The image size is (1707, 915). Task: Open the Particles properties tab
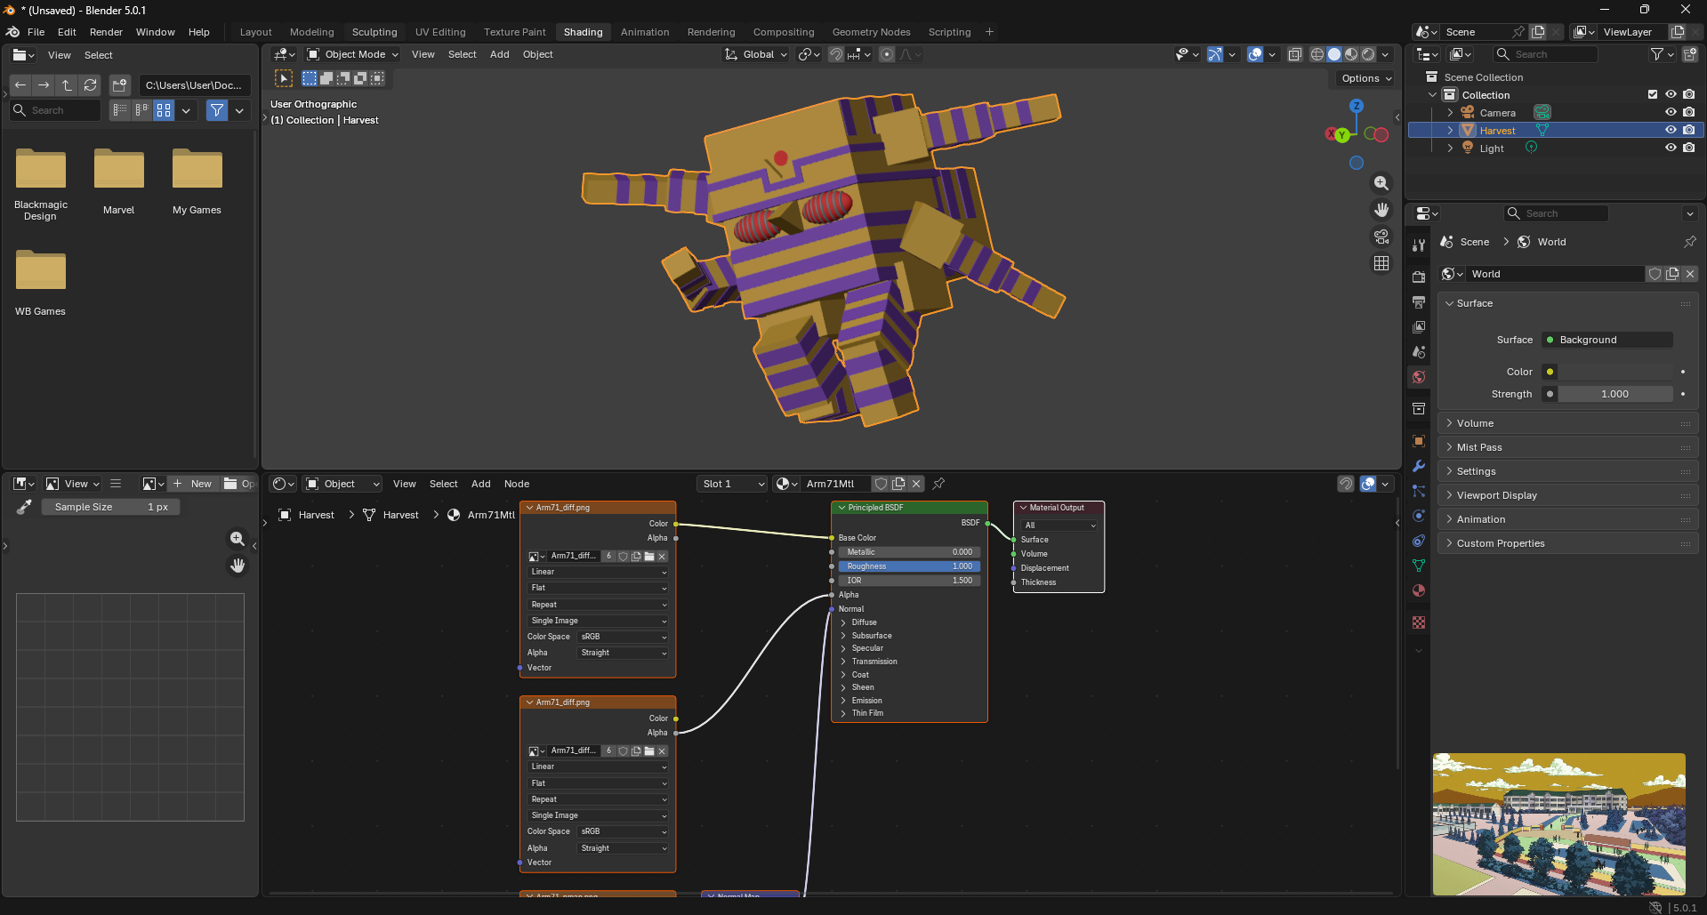(x=1419, y=491)
